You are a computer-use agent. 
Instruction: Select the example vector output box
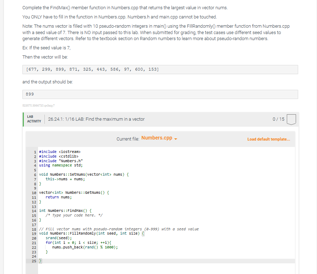[160, 69]
